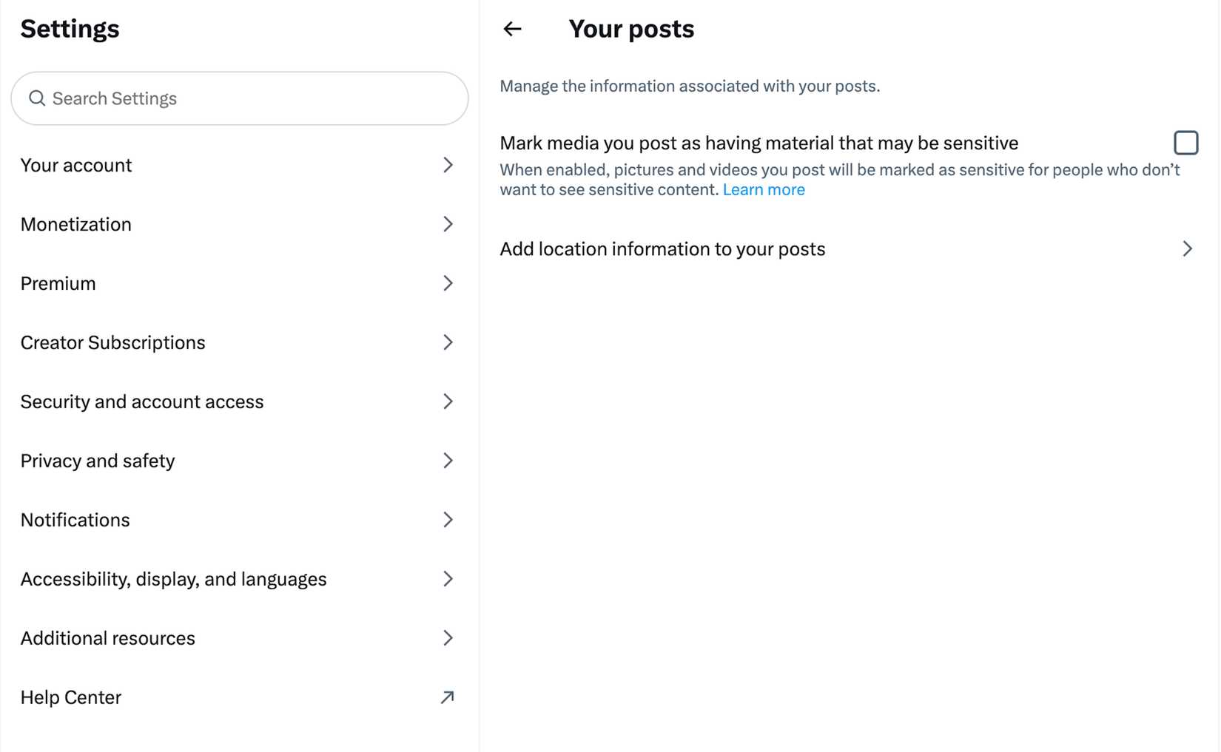This screenshot has width=1221, height=752.
Task: Open the Learn more link
Action: [x=764, y=189]
